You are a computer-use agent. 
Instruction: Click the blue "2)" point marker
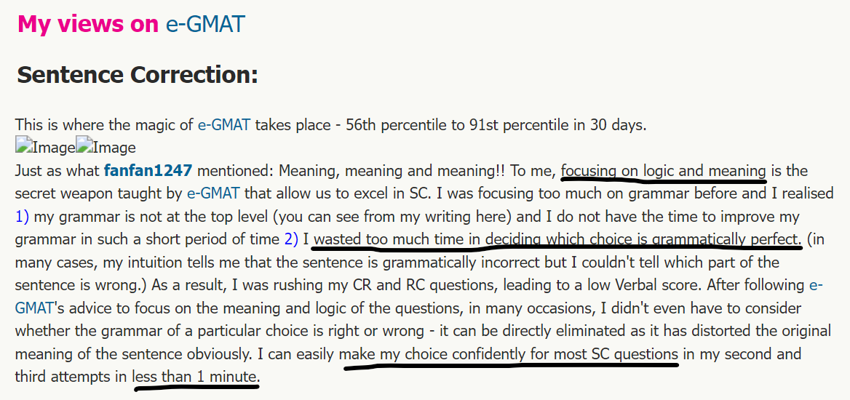point(291,239)
